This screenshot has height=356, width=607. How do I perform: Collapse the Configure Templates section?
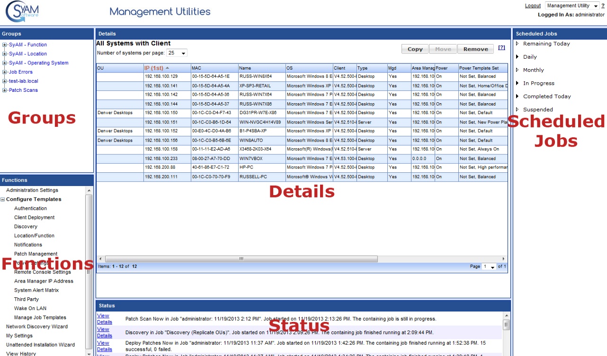tap(3, 199)
